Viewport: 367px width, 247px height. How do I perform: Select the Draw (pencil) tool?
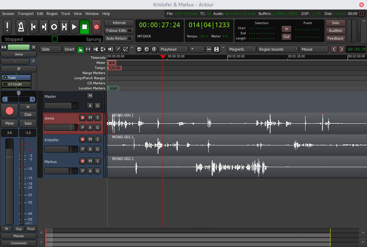pyautogui.click(x=118, y=49)
